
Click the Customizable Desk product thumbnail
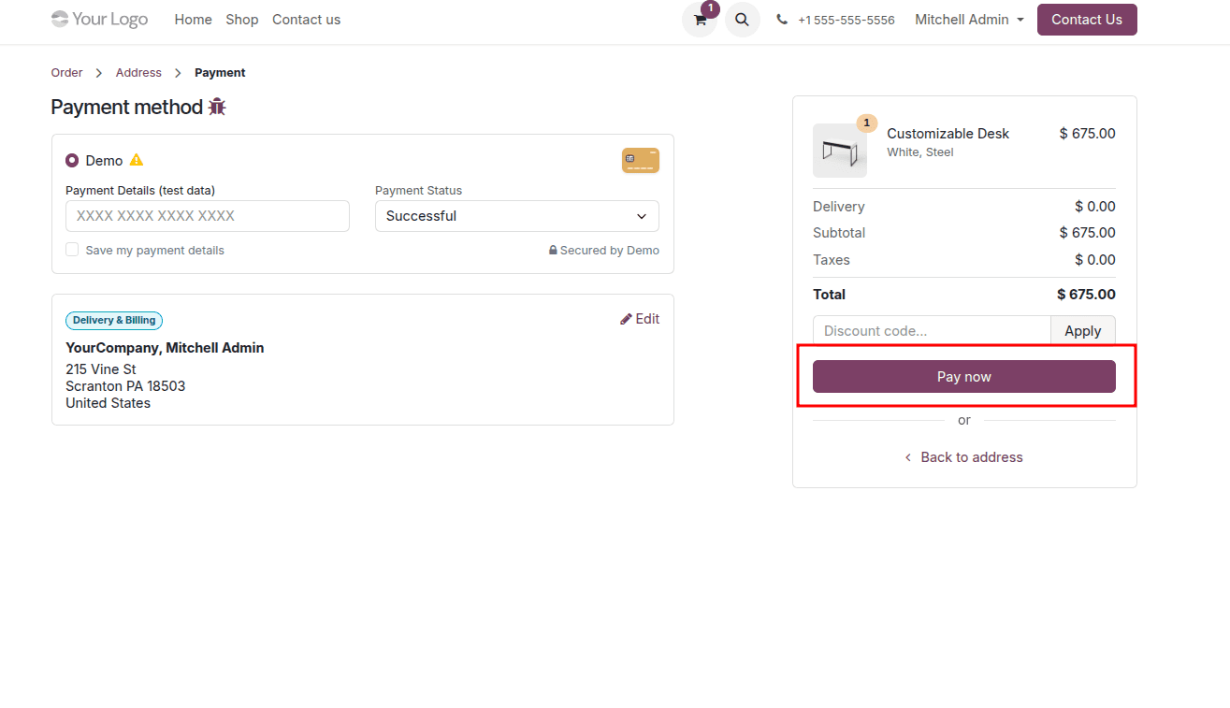coord(840,151)
